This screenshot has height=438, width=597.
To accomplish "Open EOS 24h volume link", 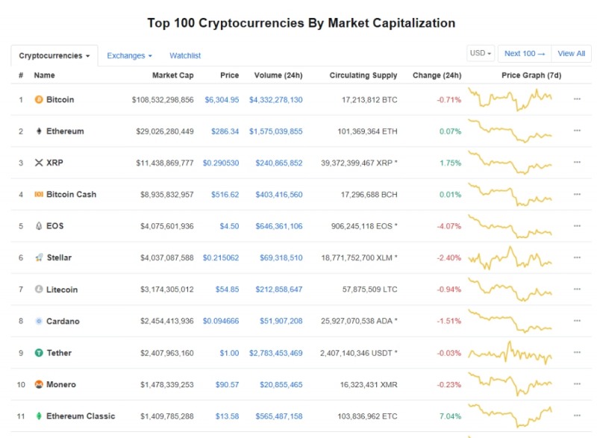I will pyautogui.click(x=278, y=226).
